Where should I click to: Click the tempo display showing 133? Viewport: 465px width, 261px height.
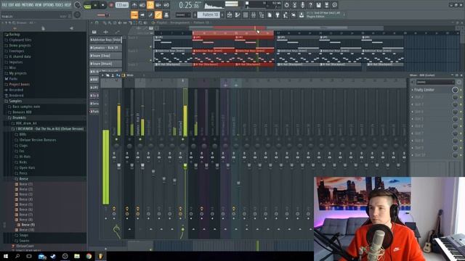point(122,5)
